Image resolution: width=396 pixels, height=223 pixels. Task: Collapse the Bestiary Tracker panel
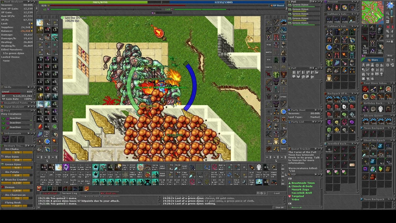(32, 146)
